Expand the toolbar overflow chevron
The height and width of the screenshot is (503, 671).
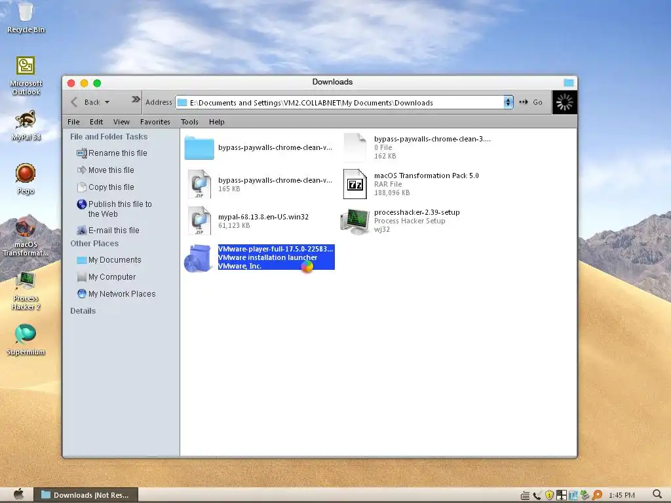(x=136, y=100)
